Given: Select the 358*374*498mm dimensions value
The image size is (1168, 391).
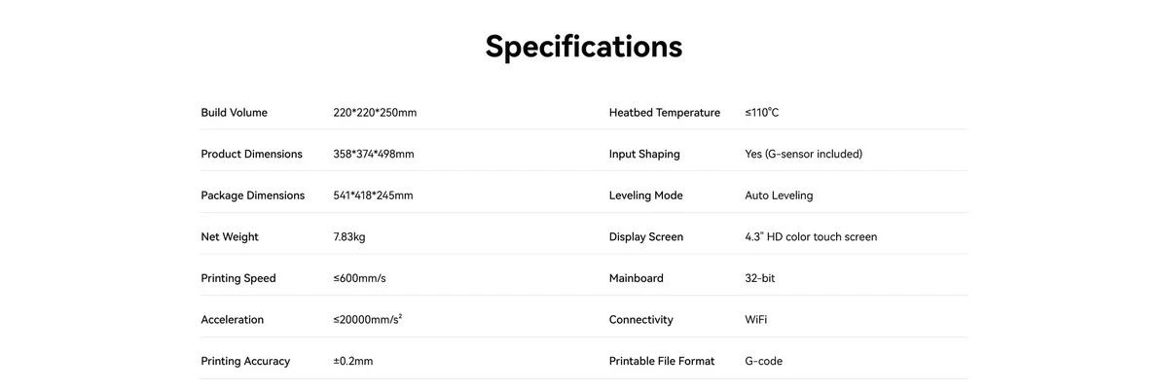Looking at the screenshot, I should pyautogui.click(x=374, y=154).
